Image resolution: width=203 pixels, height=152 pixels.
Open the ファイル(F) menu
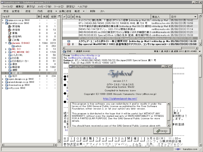pos(8,7)
